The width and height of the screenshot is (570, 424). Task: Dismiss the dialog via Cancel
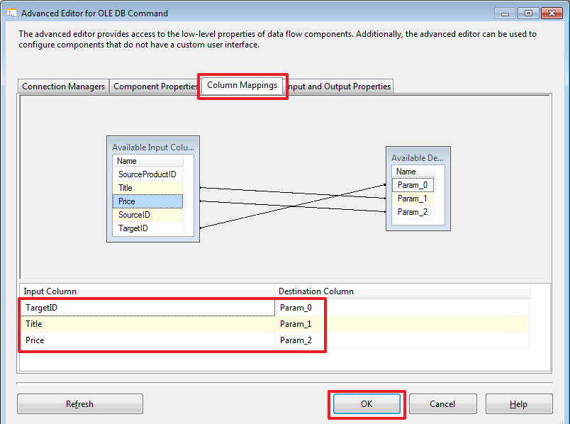442,403
